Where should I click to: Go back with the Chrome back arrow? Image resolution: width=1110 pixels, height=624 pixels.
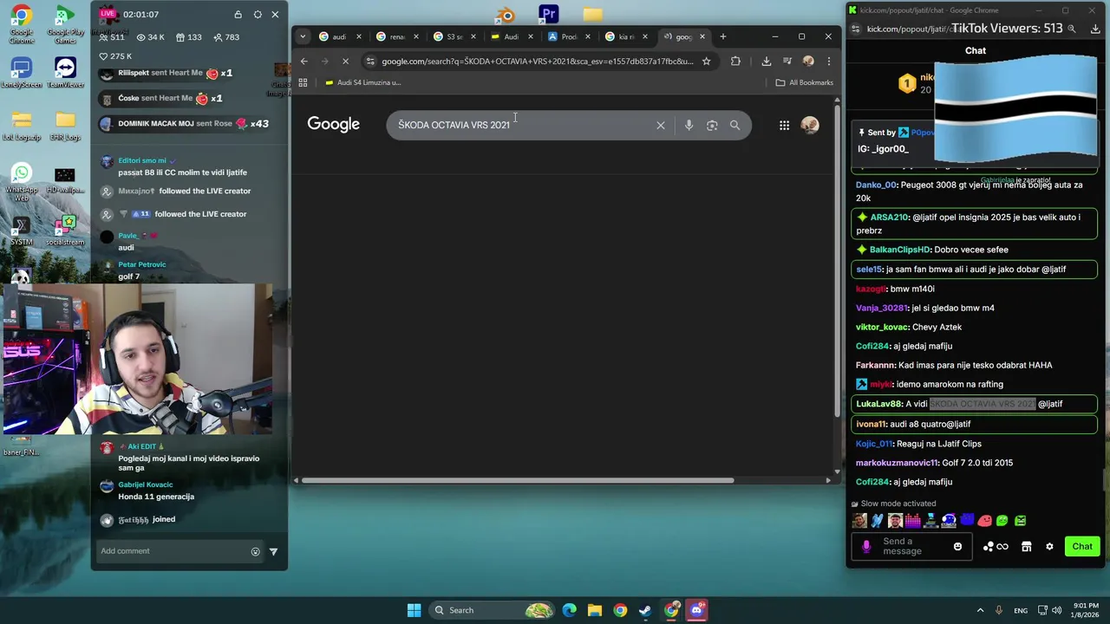pos(304,62)
